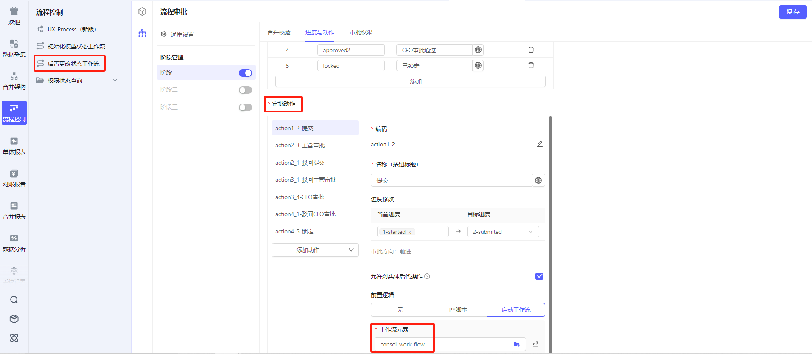The height and width of the screenshot is (354, 812).
Task: Expand the 添加动作 dropdown arrow
Action: coord(351,250)
